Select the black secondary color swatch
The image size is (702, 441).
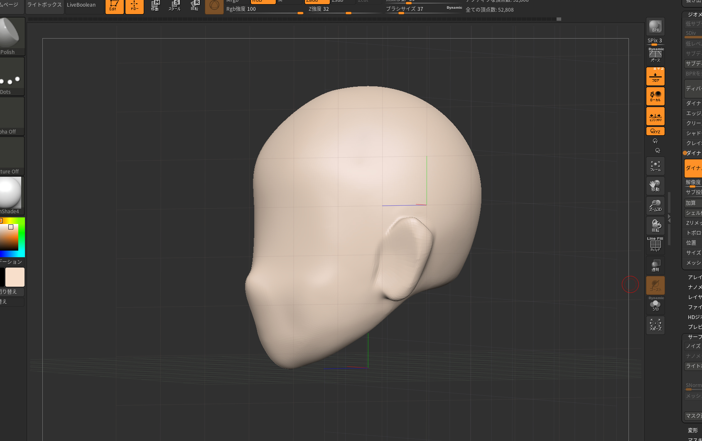(x=2, y=277)
